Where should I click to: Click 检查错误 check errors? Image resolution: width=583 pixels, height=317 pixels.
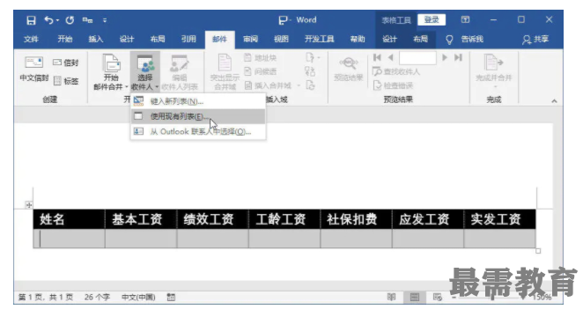tap(393, 85)
